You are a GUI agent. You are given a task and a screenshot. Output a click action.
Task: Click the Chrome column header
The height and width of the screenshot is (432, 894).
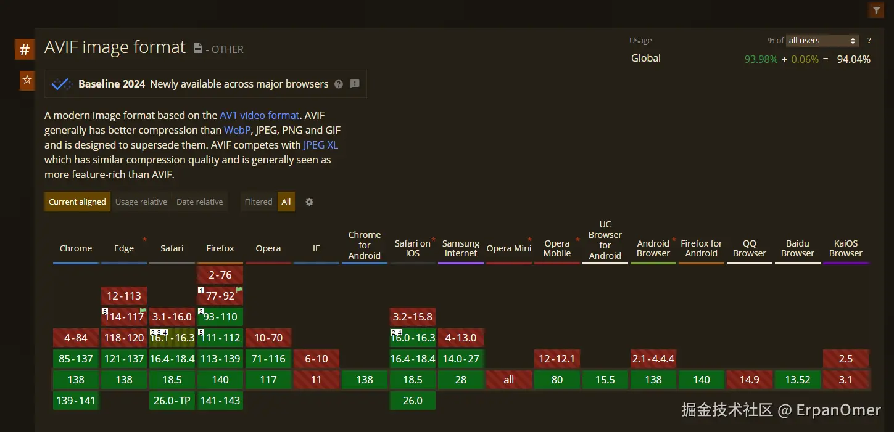coord(76,248)
